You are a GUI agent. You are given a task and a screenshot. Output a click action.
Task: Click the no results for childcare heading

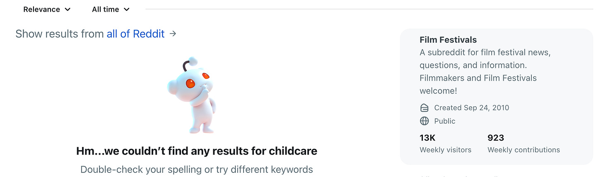tap(197, 151)
